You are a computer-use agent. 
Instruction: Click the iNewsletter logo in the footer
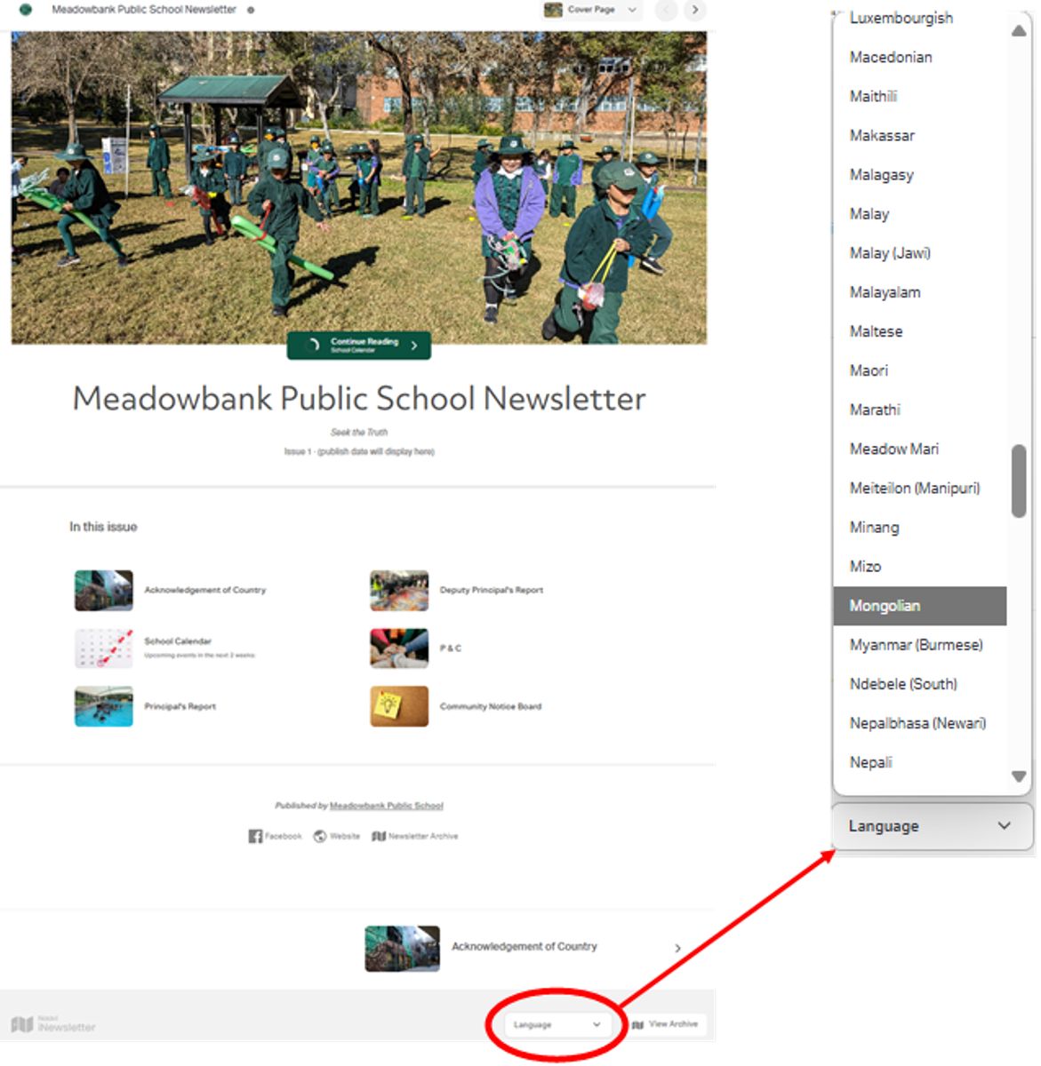53,1024
